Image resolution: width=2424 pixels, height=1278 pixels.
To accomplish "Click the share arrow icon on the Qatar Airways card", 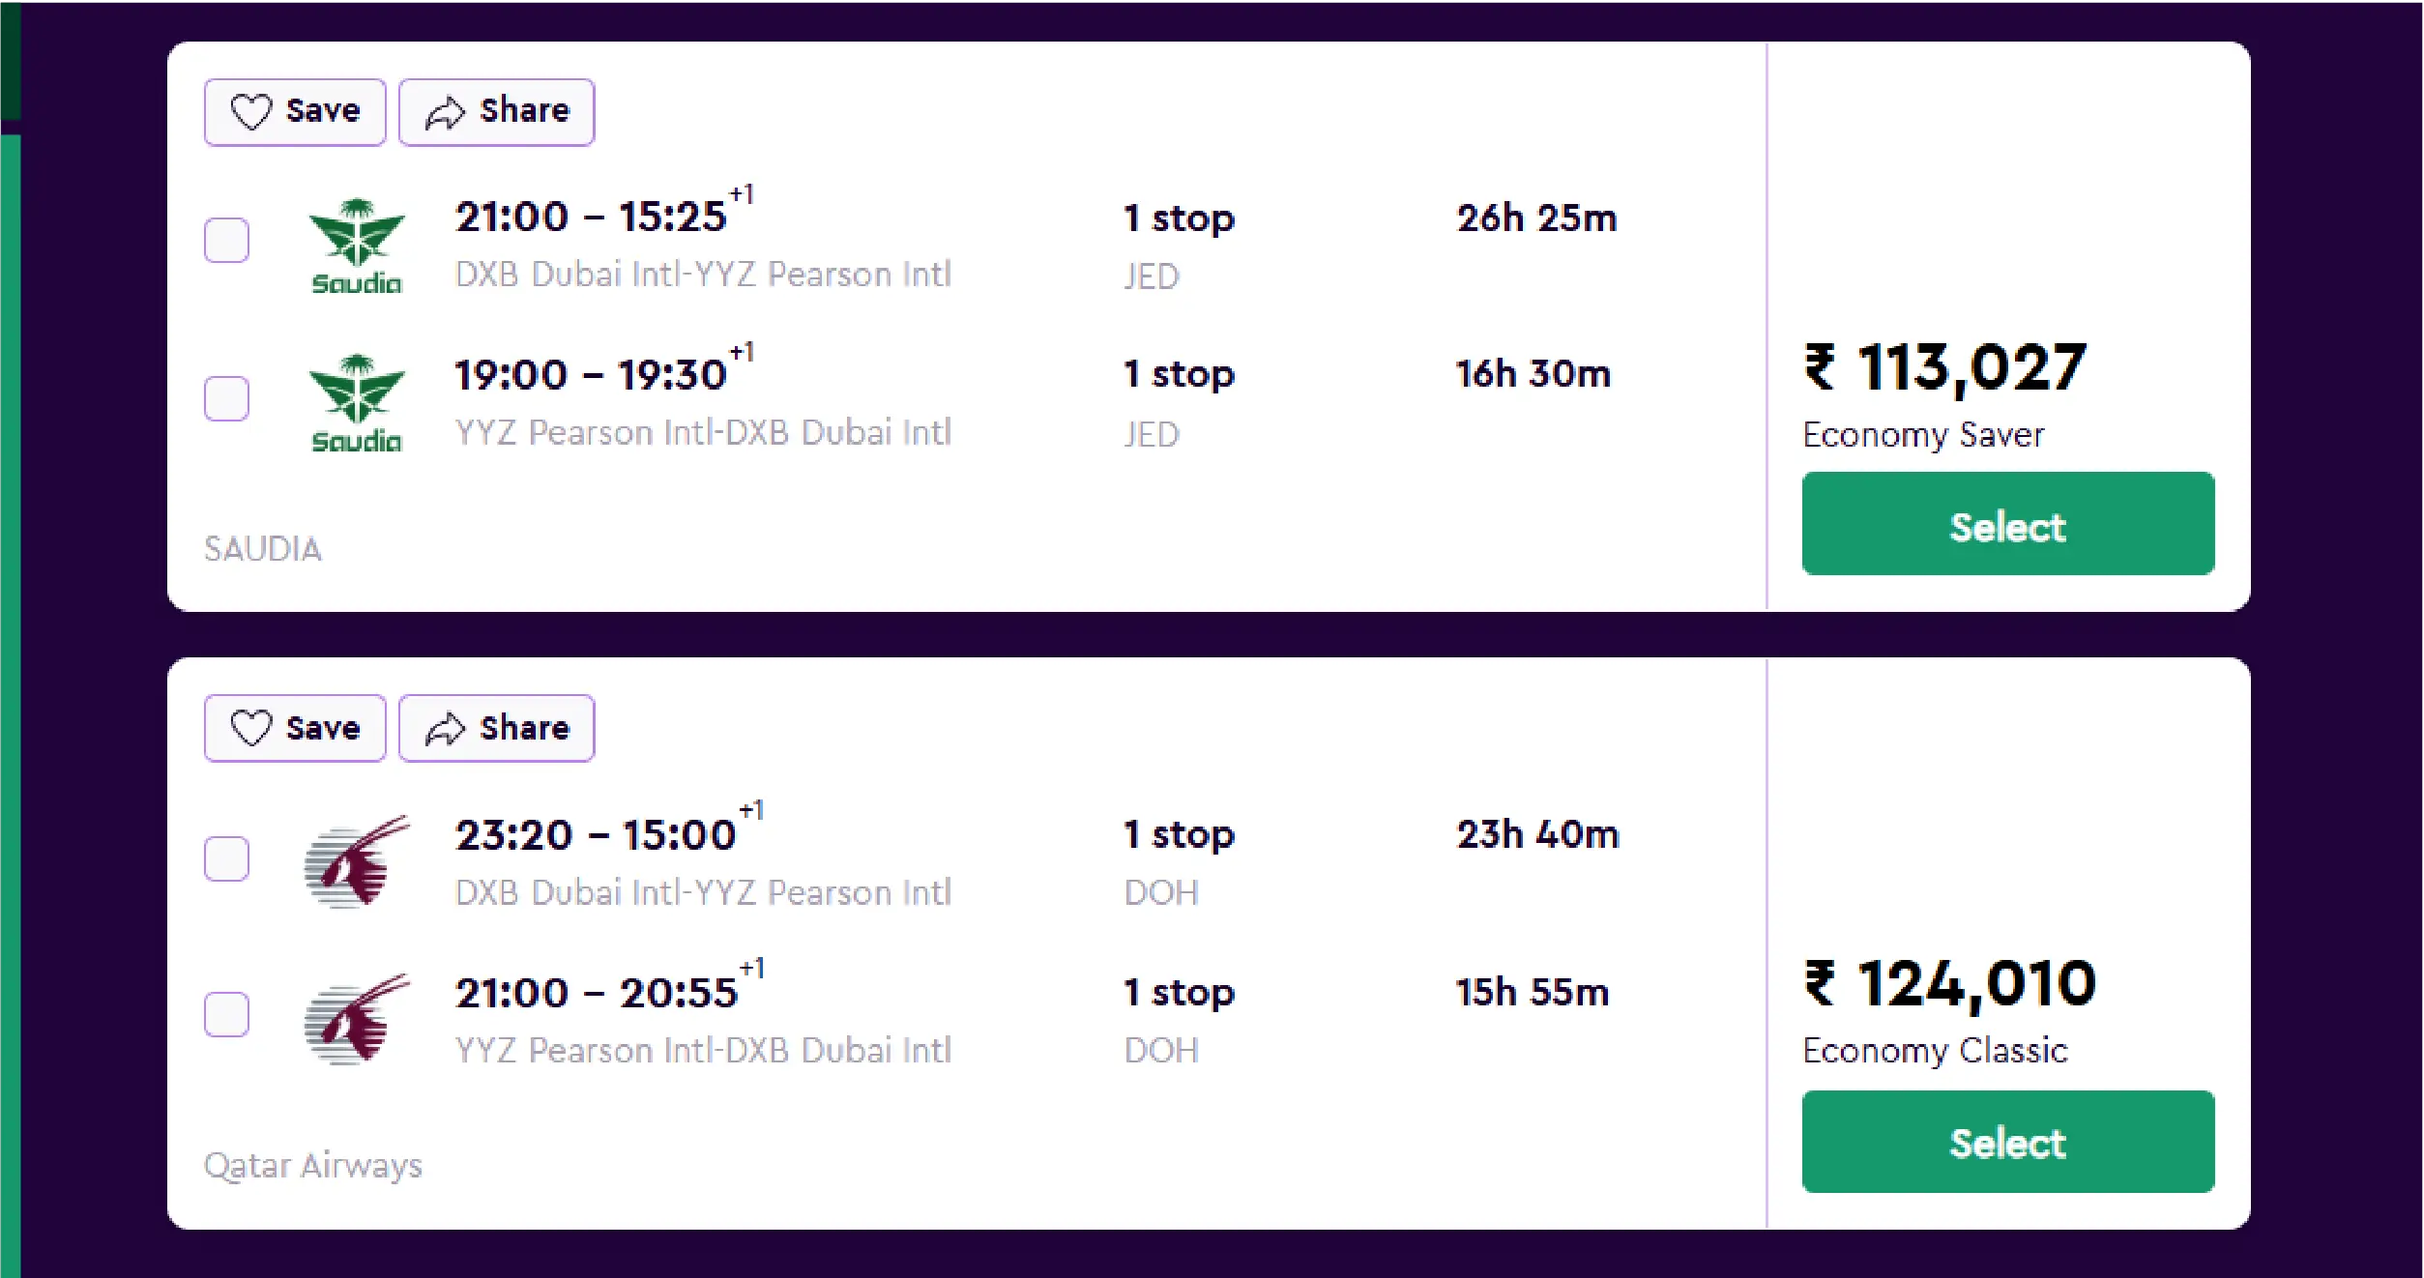I will [444, 727].
